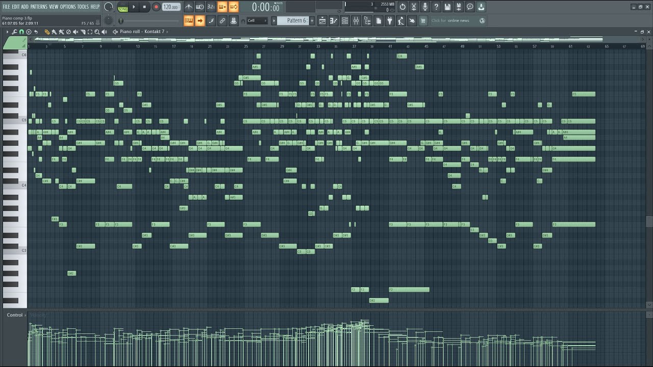Toggle loop recording button
Screen dimensions: 653x367
click(233, 7)
